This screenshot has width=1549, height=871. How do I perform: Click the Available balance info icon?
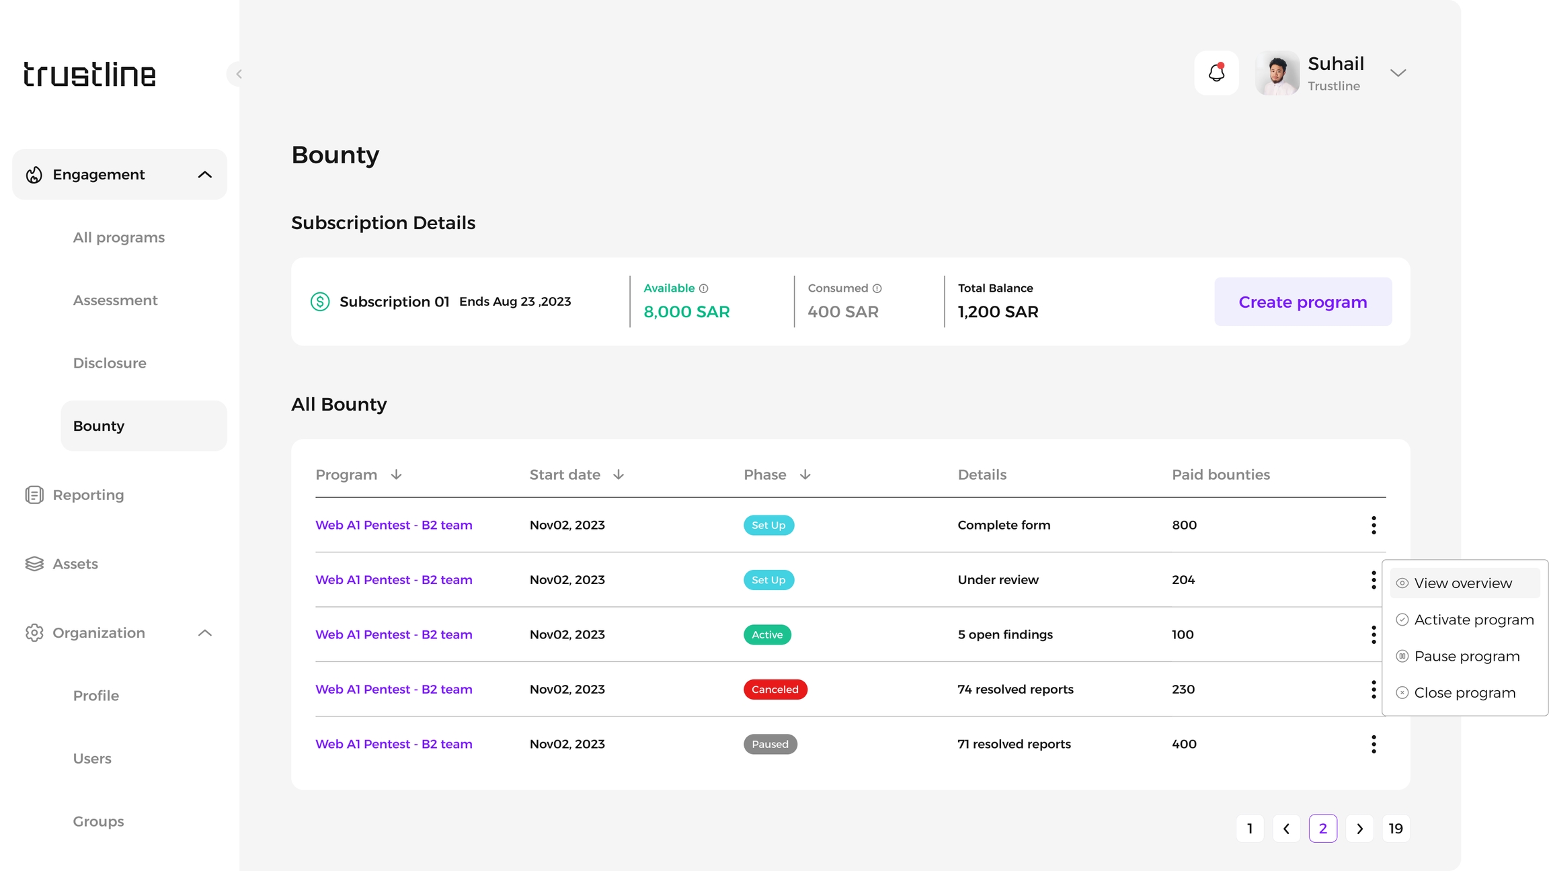(703, 288)
